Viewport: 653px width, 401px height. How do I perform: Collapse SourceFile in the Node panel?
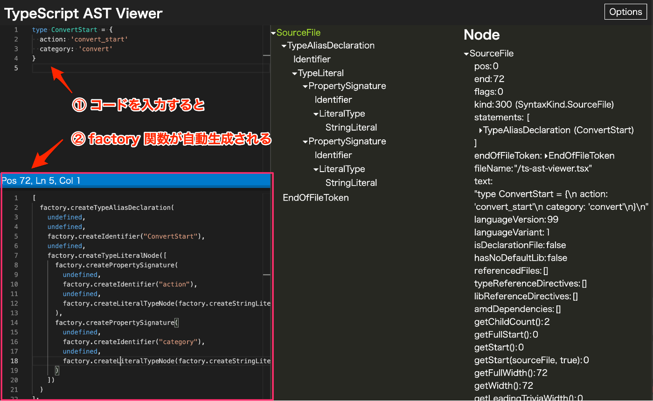point(466,54)
